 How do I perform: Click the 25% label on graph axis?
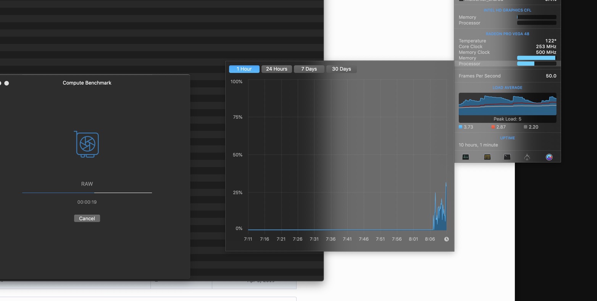click(237, 193)
